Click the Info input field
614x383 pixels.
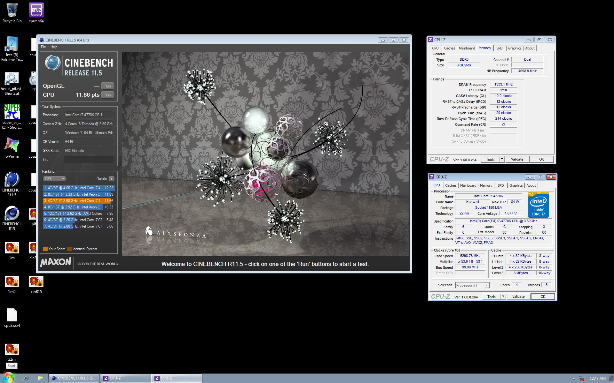[x=89, y=160]
